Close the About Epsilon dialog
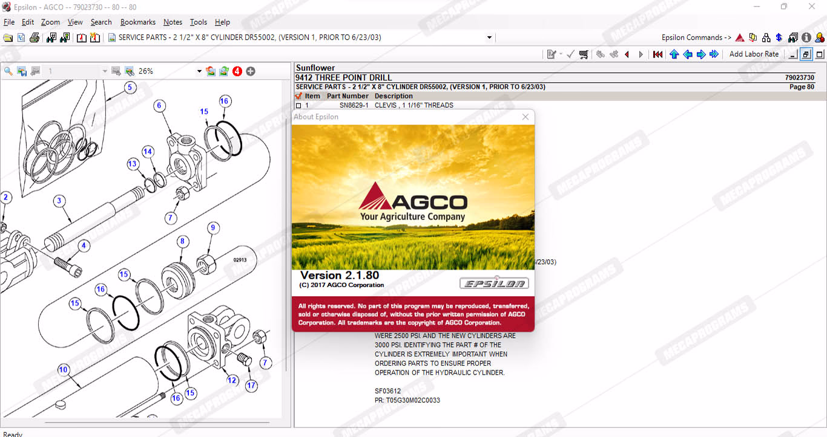The height and width of the screenshot is (437, 827). 526,117
